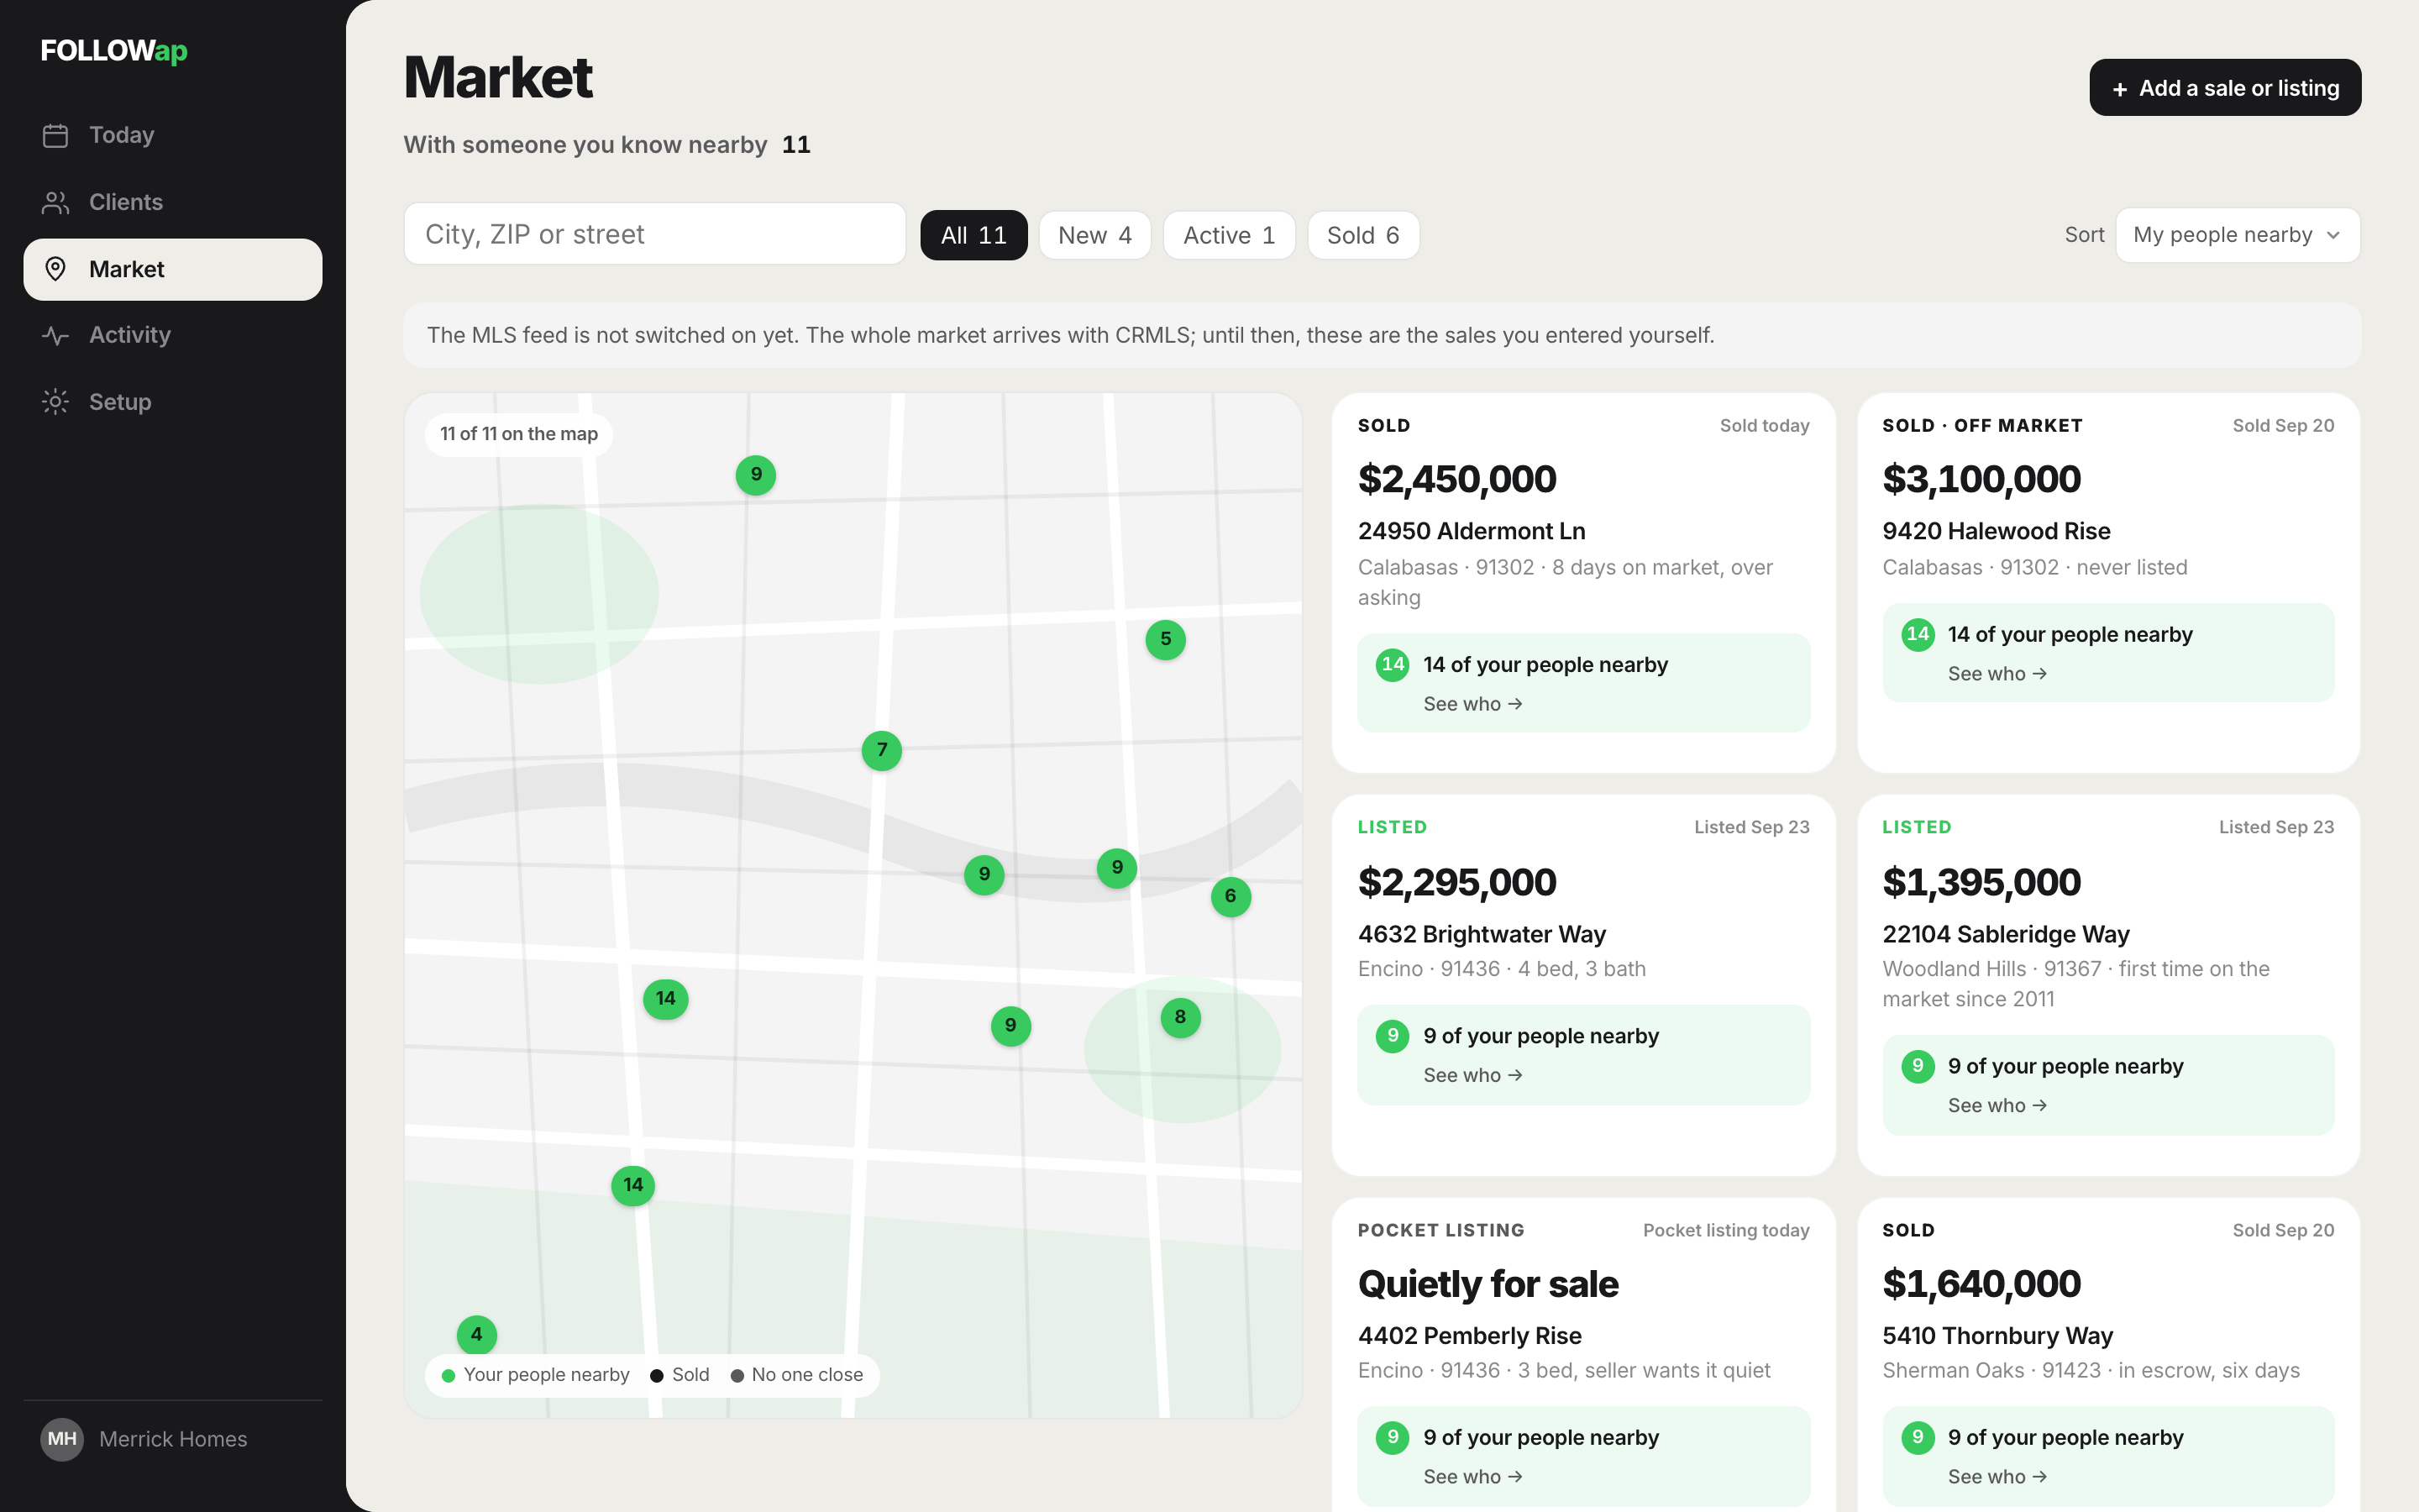This screenshot has height=1512, width=2419.
Task: Select the Market map pin icon
Action: pyautogui.click(x=56, y=269)
